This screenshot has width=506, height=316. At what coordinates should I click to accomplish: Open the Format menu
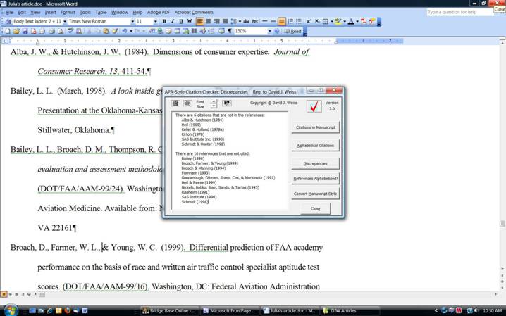click(x=68, y=12)
